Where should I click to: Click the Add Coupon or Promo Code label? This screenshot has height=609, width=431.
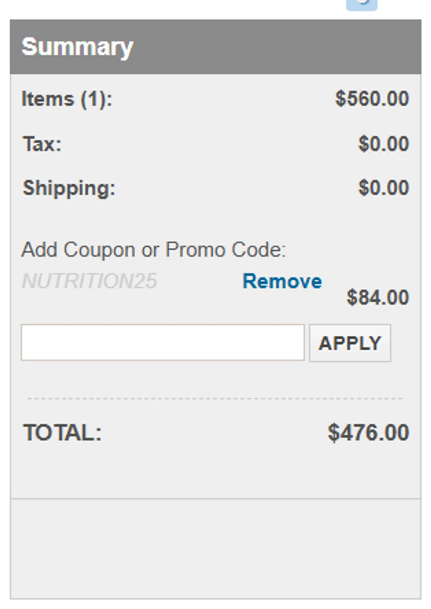(x=154, y=249)
